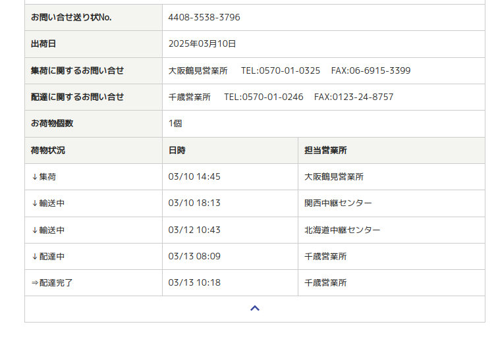
Task: Click the 千歳営業所 delivery inquiry office name
Action: click(190, 97)
